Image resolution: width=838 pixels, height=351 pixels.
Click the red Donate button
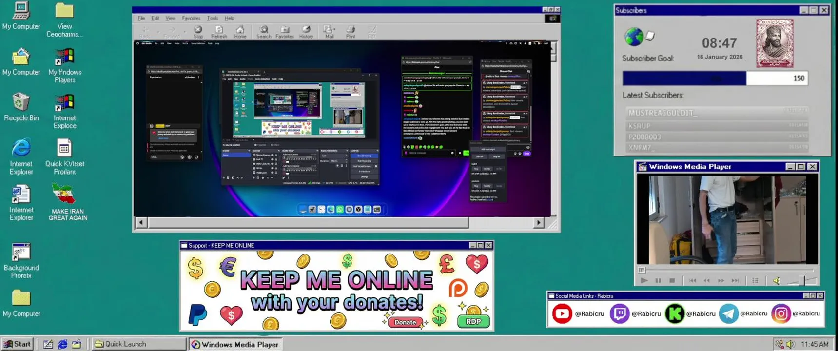(405, 322)
